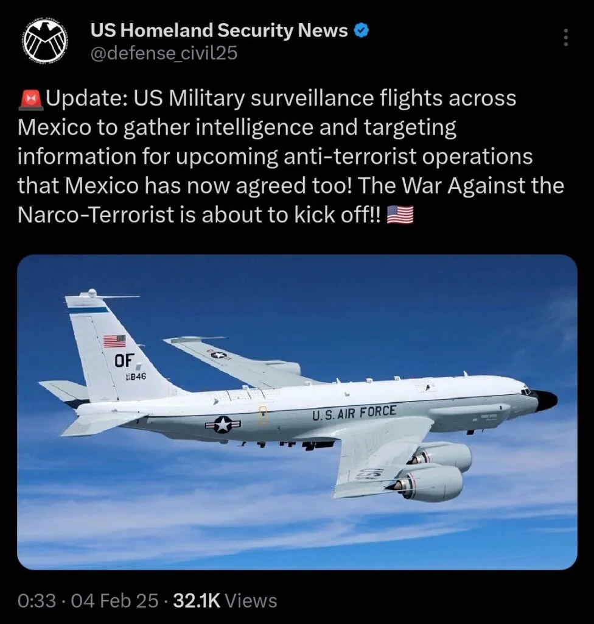Click the word anti-terrorist in the tweet text
The image size is (594, 624).
click(x=349, y=157)
